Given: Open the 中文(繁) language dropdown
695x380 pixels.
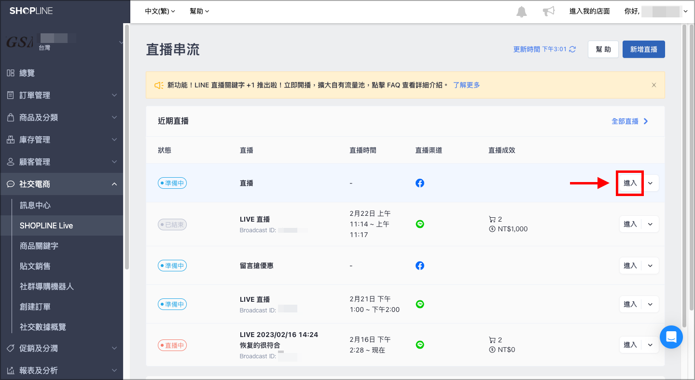Looking at the screenshot, I should (x=160, y=11).
